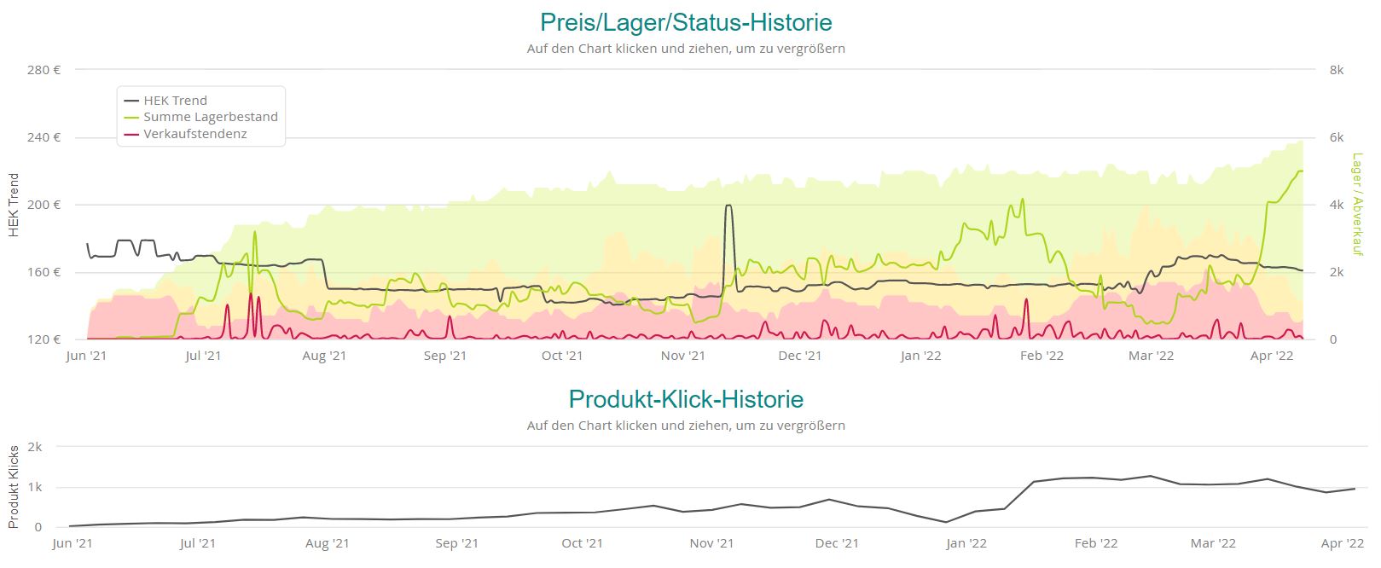Click the Preis/Lager/Status-Historie chart title
This screenshot has width=1381, height=568.
click(x=686, y=22)
